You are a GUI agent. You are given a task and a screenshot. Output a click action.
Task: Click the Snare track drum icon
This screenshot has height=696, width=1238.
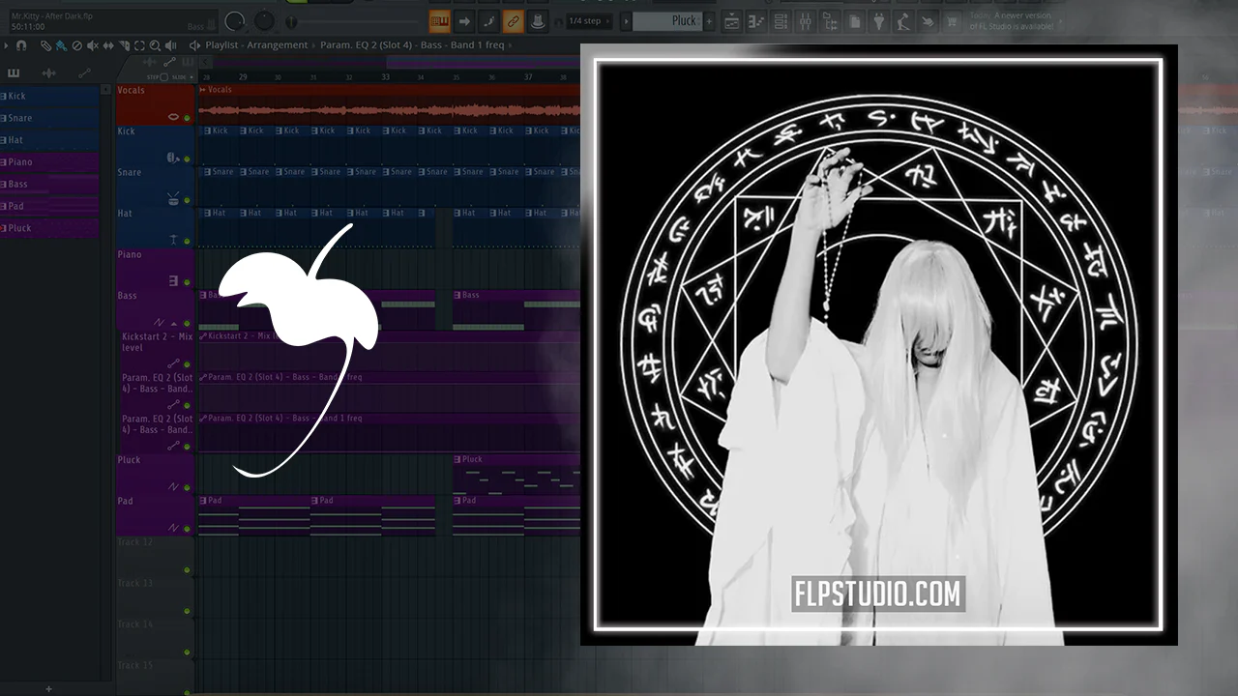coord(174,198)
